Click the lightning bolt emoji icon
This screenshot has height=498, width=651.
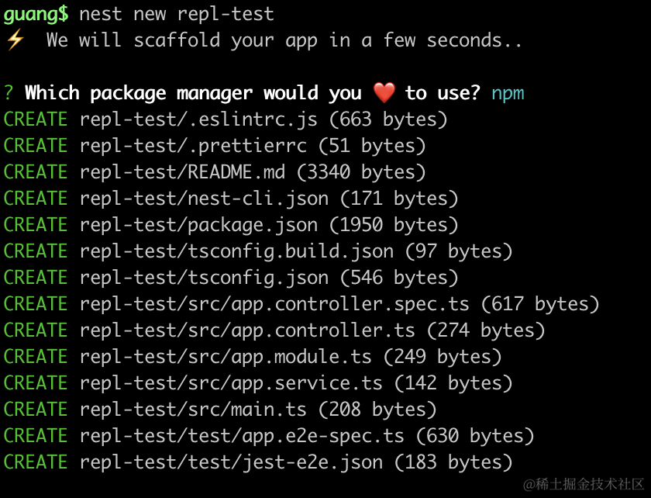15,40
